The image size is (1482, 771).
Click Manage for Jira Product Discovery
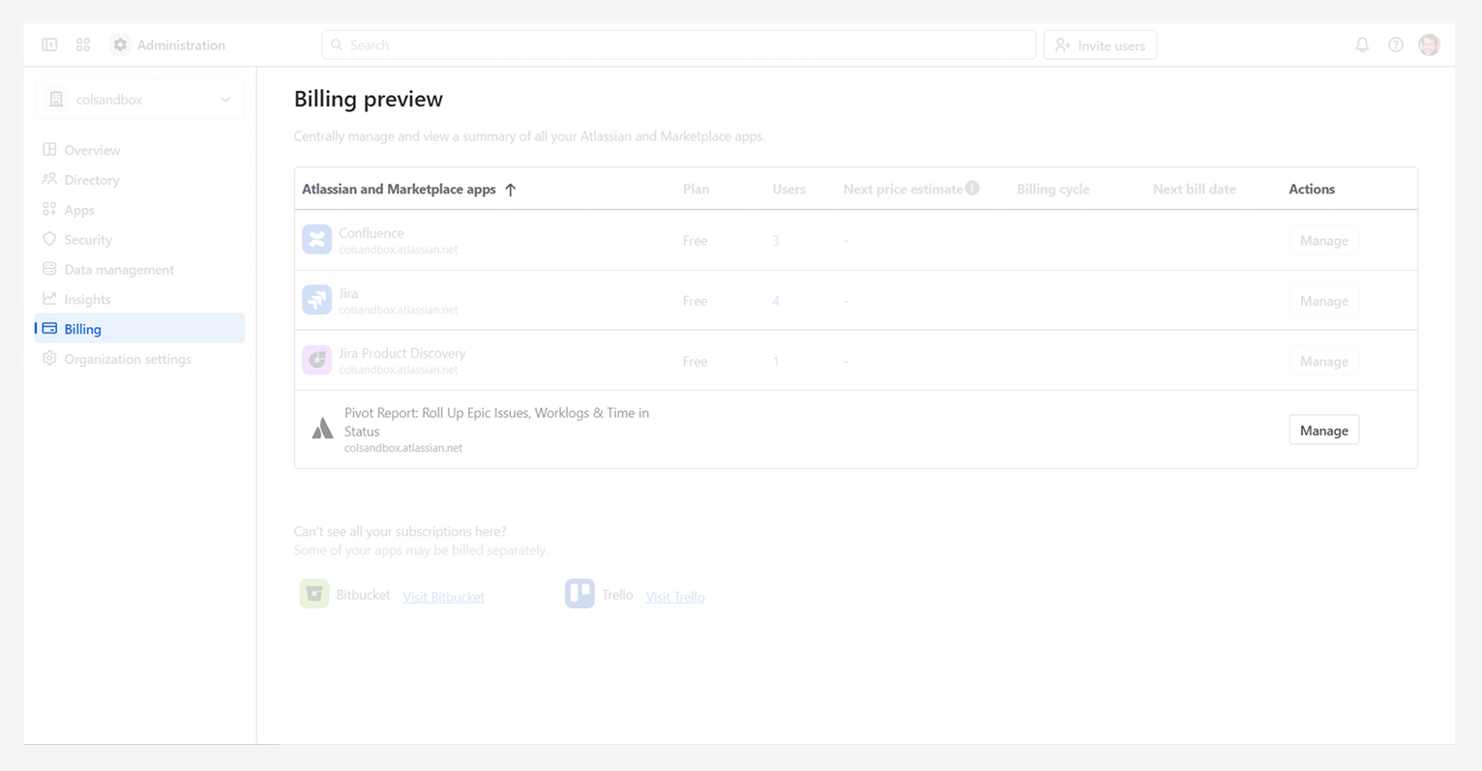click(x=1323, y=361)
